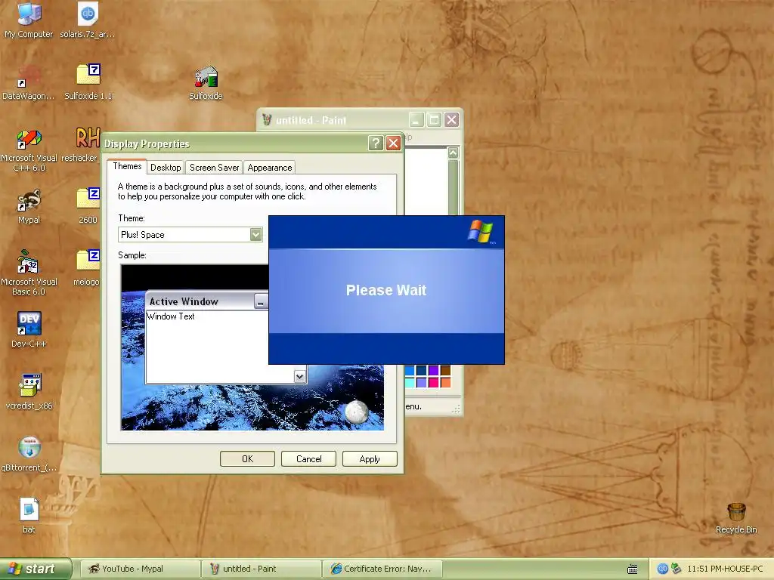Click Cancel in Display Properties

coord(308,458)
